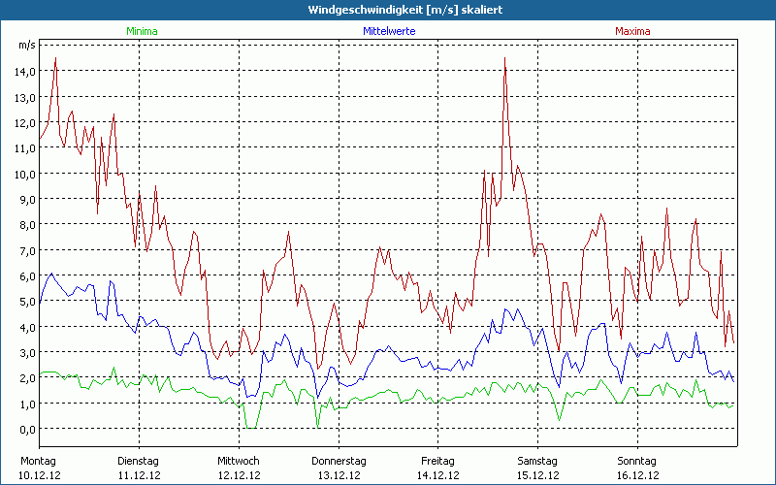
Task: Click the '12,0' y-axis value
Action: coord(25,123)
